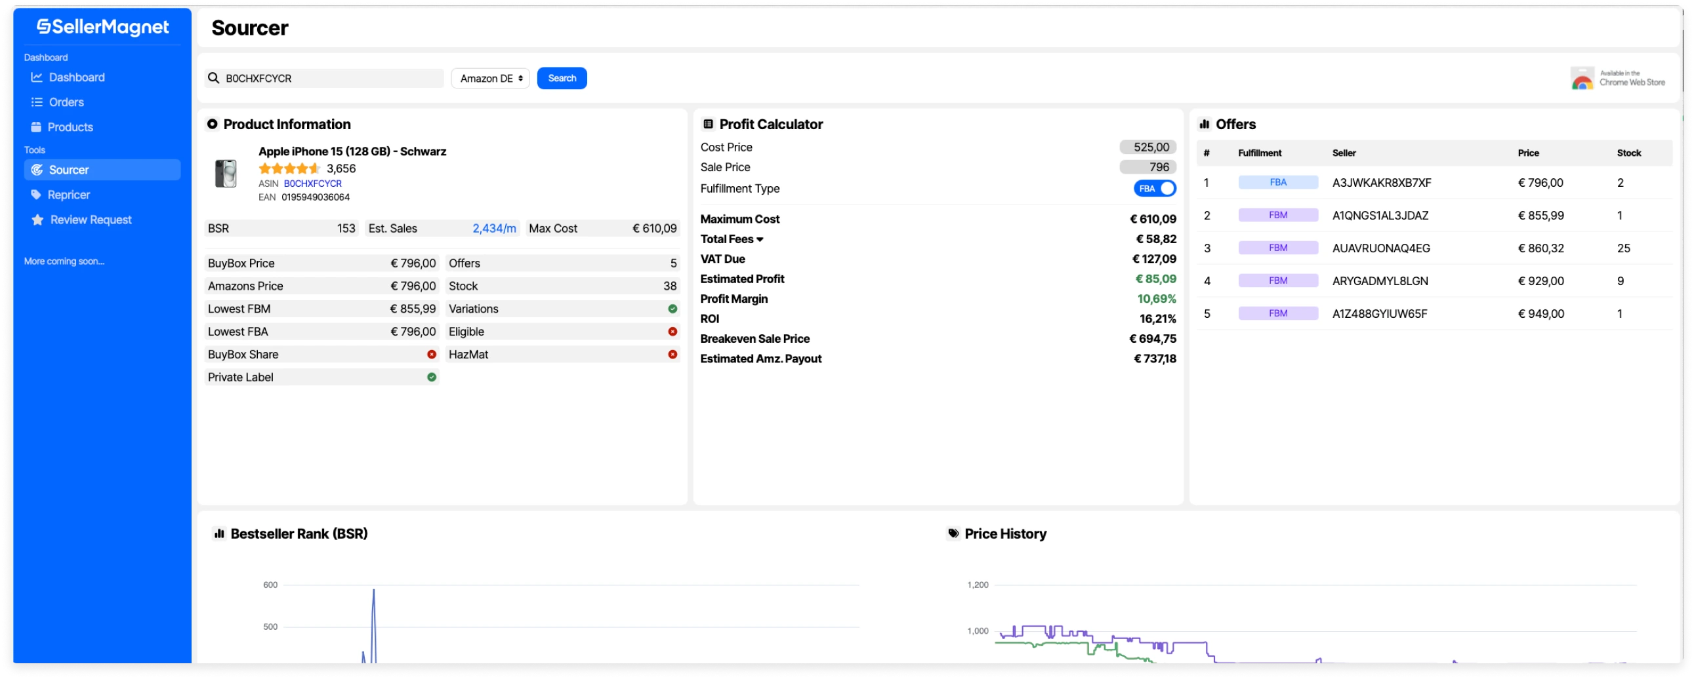Click the FBA badge for A3JWKAKR8XB7XF
Image resolution: width=1694 pixels, height=679 pixels.
tap(1279, 183)
